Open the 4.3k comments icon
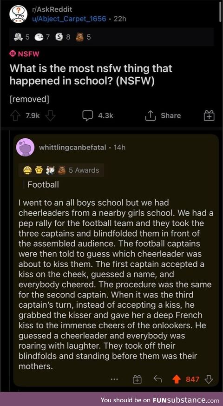The width and height of the screenshot is (223, 406). (88, 116)
